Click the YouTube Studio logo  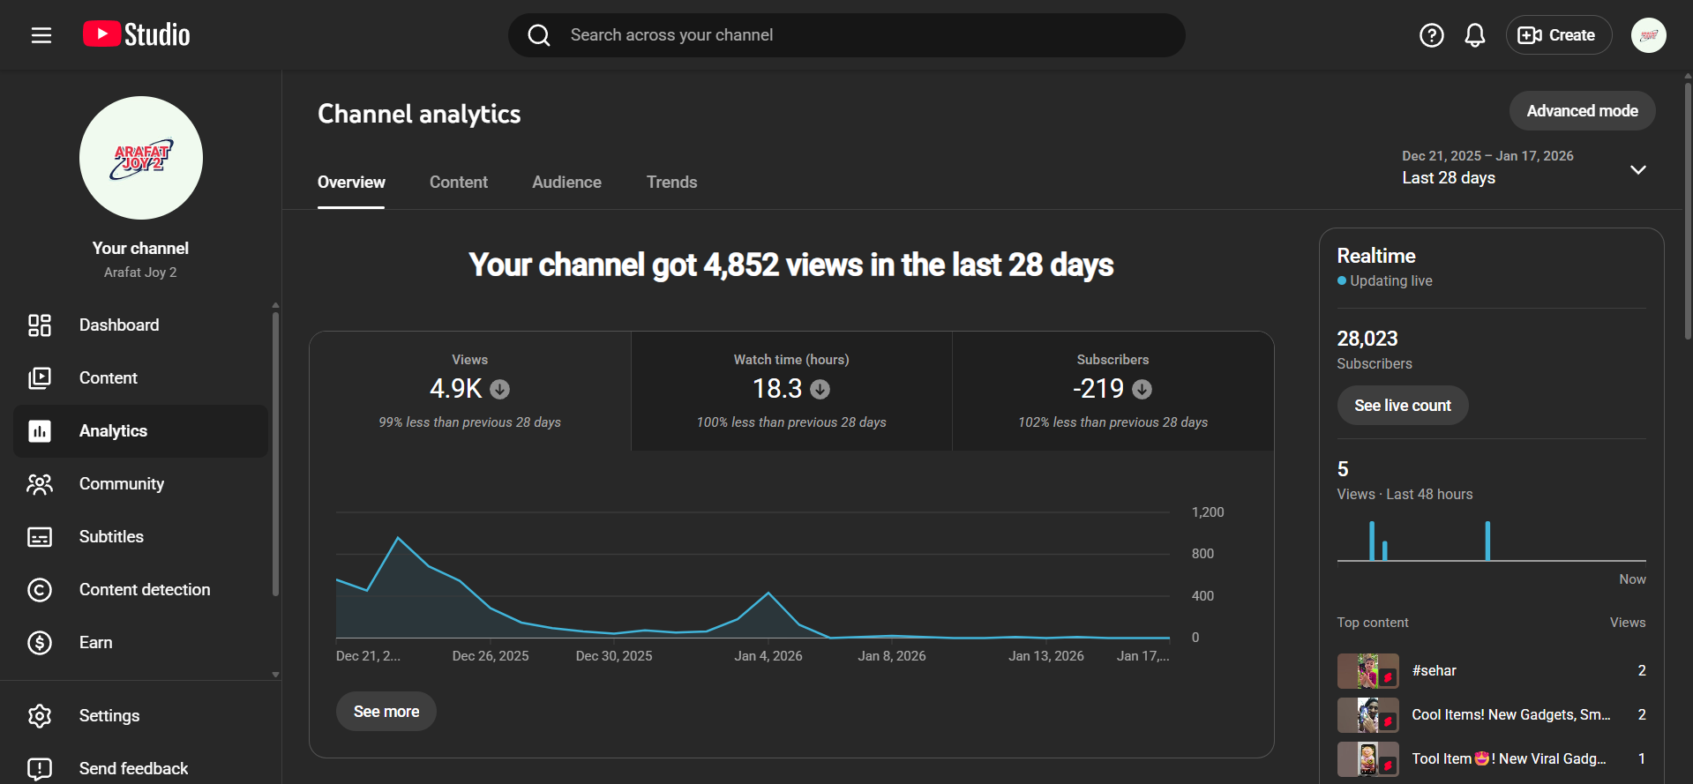pos(137,35)
